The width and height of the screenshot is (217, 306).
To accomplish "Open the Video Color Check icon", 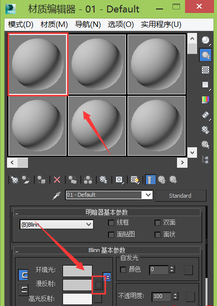I will point(205,100).
